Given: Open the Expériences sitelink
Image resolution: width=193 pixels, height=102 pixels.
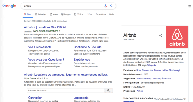Looking at the screenshot, I should (82, 60).
